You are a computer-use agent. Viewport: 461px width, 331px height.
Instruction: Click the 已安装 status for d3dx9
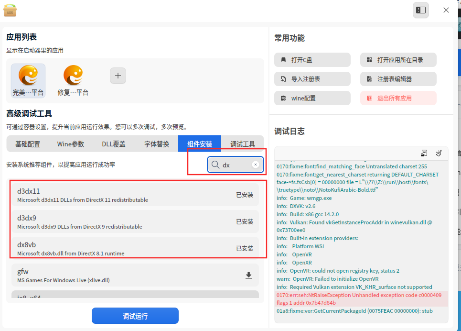point(245,222)
